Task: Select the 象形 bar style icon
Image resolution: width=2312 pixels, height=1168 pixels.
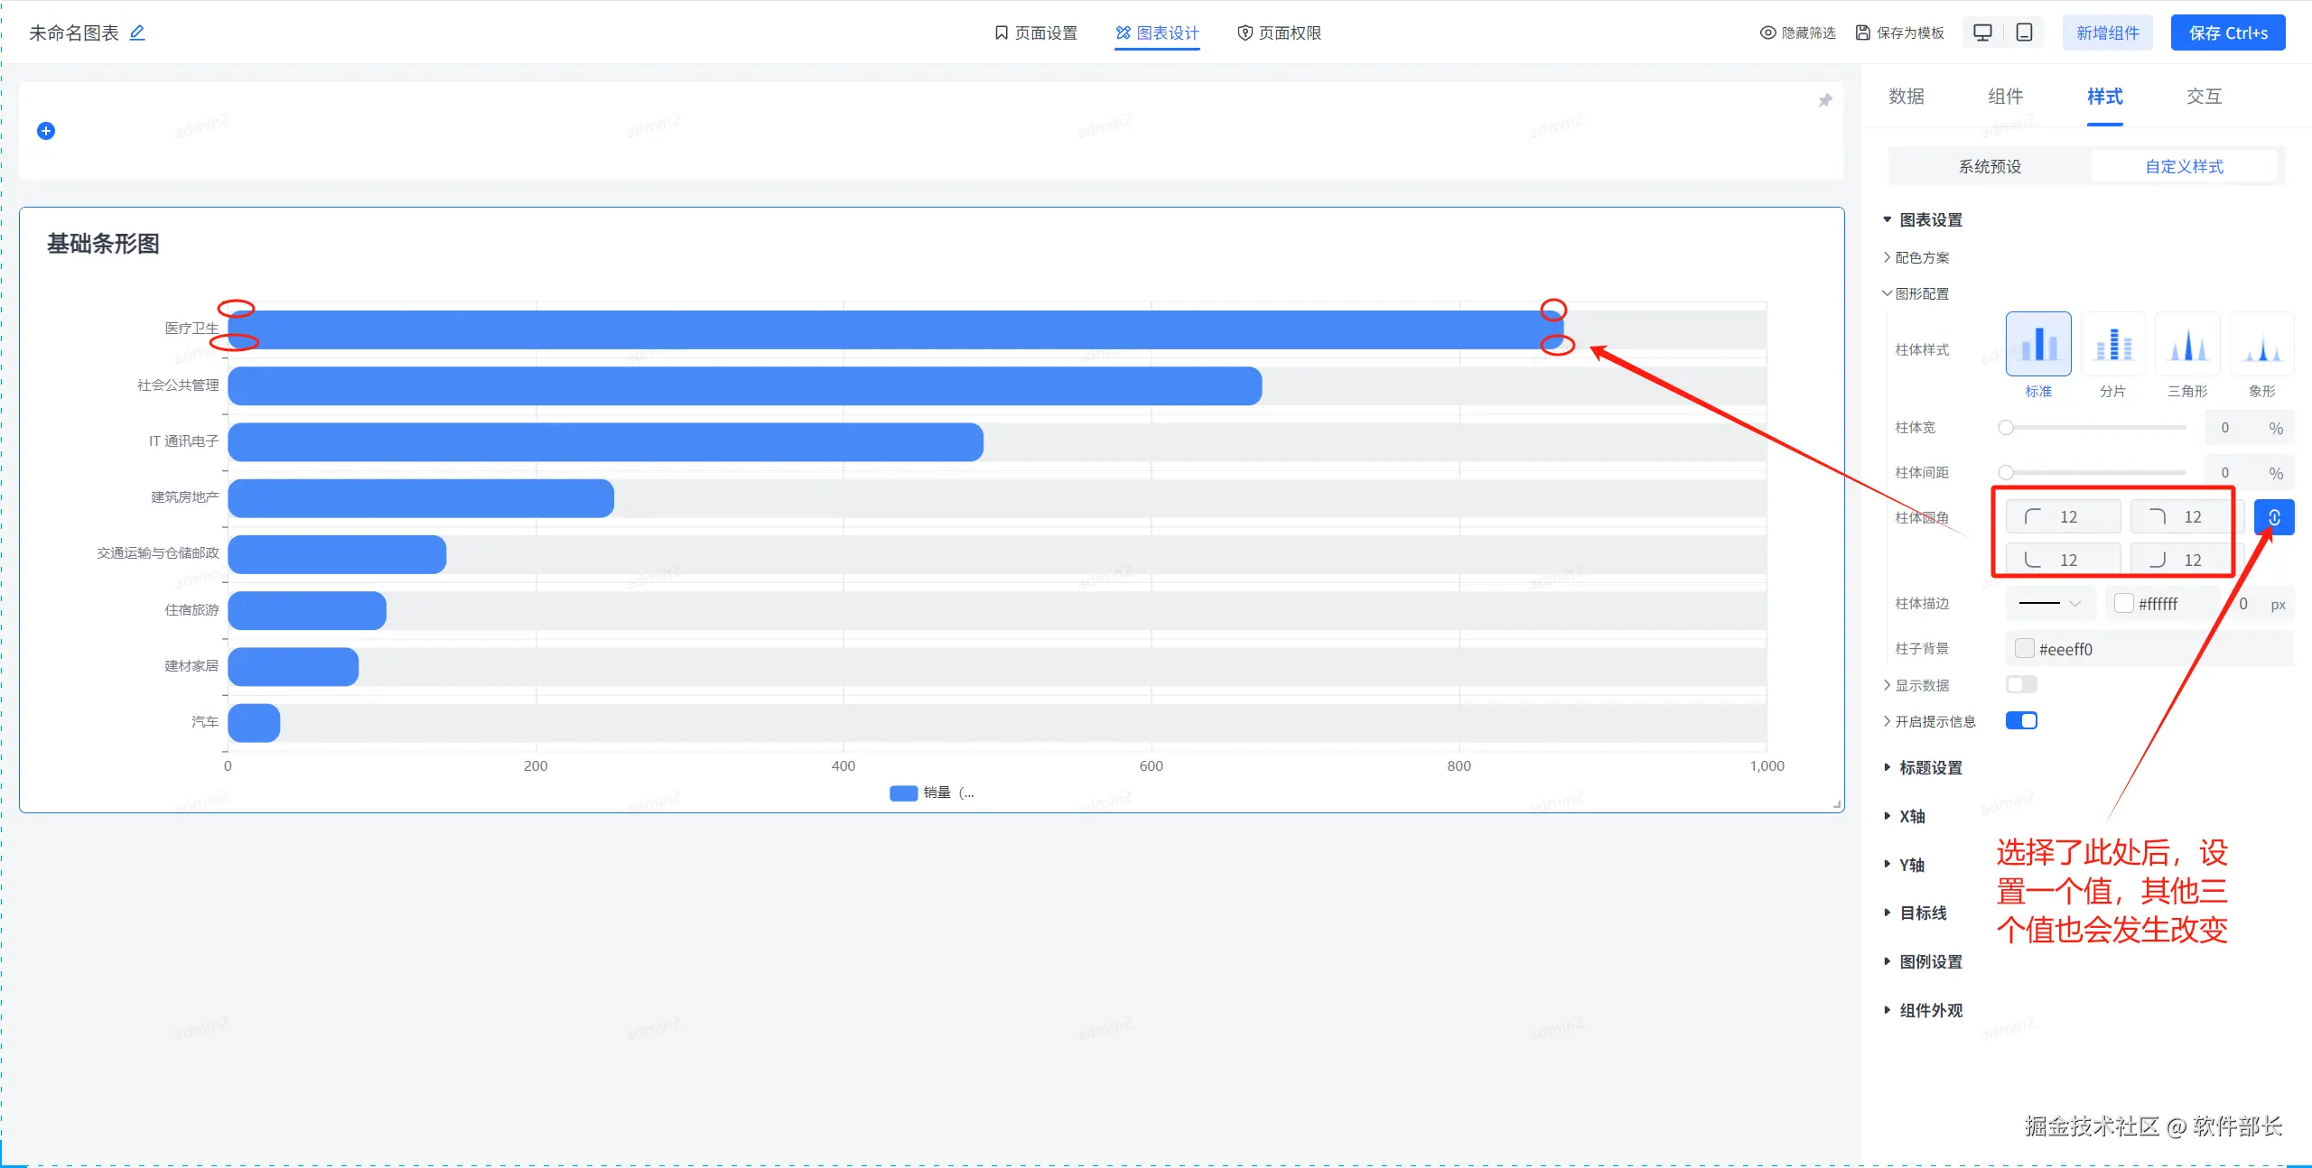Action: 2261,345
